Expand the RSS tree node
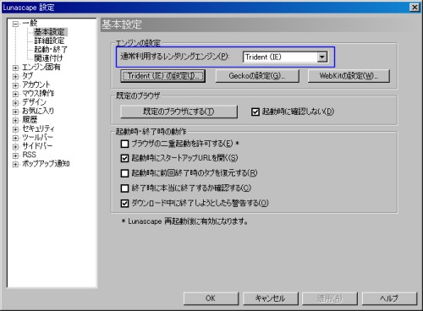423x311 pixels. tap(16, 155)
